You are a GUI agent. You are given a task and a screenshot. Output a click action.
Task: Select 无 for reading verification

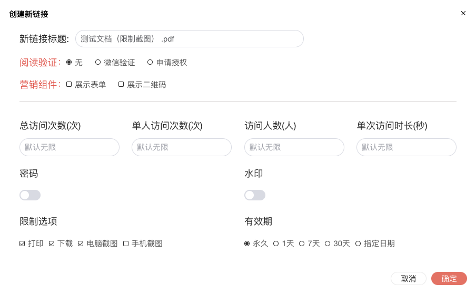(x=69, y=63)
